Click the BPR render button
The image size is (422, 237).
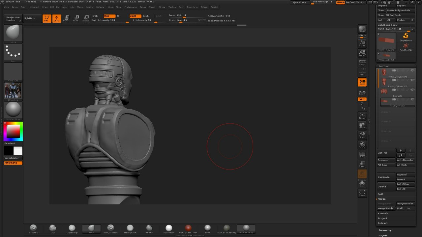pos(362,29)
